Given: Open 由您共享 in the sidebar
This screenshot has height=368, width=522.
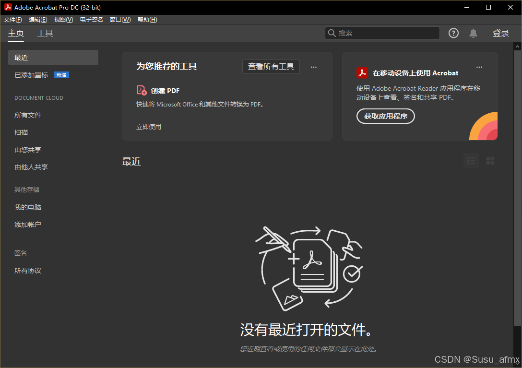Looking at the screenshot, I should pyautogui.click(x=28, y=150).
